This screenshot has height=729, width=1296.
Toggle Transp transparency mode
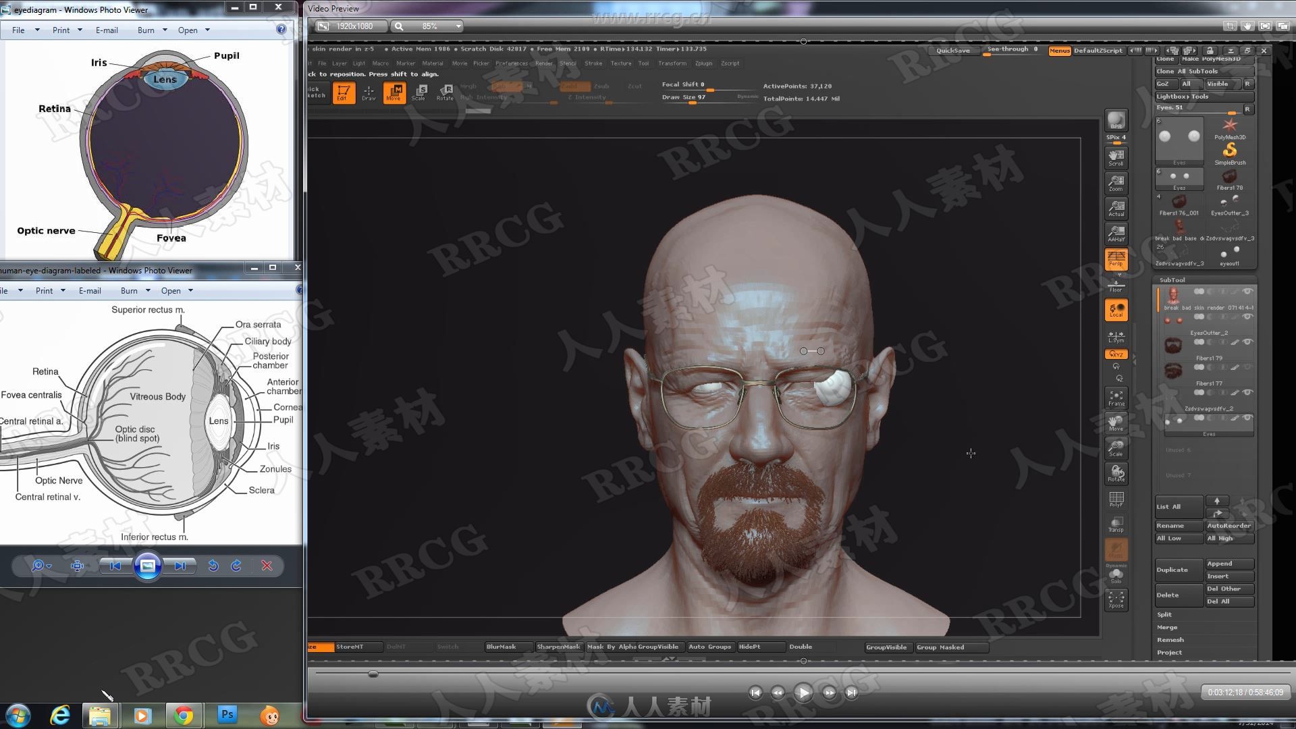1116,524
